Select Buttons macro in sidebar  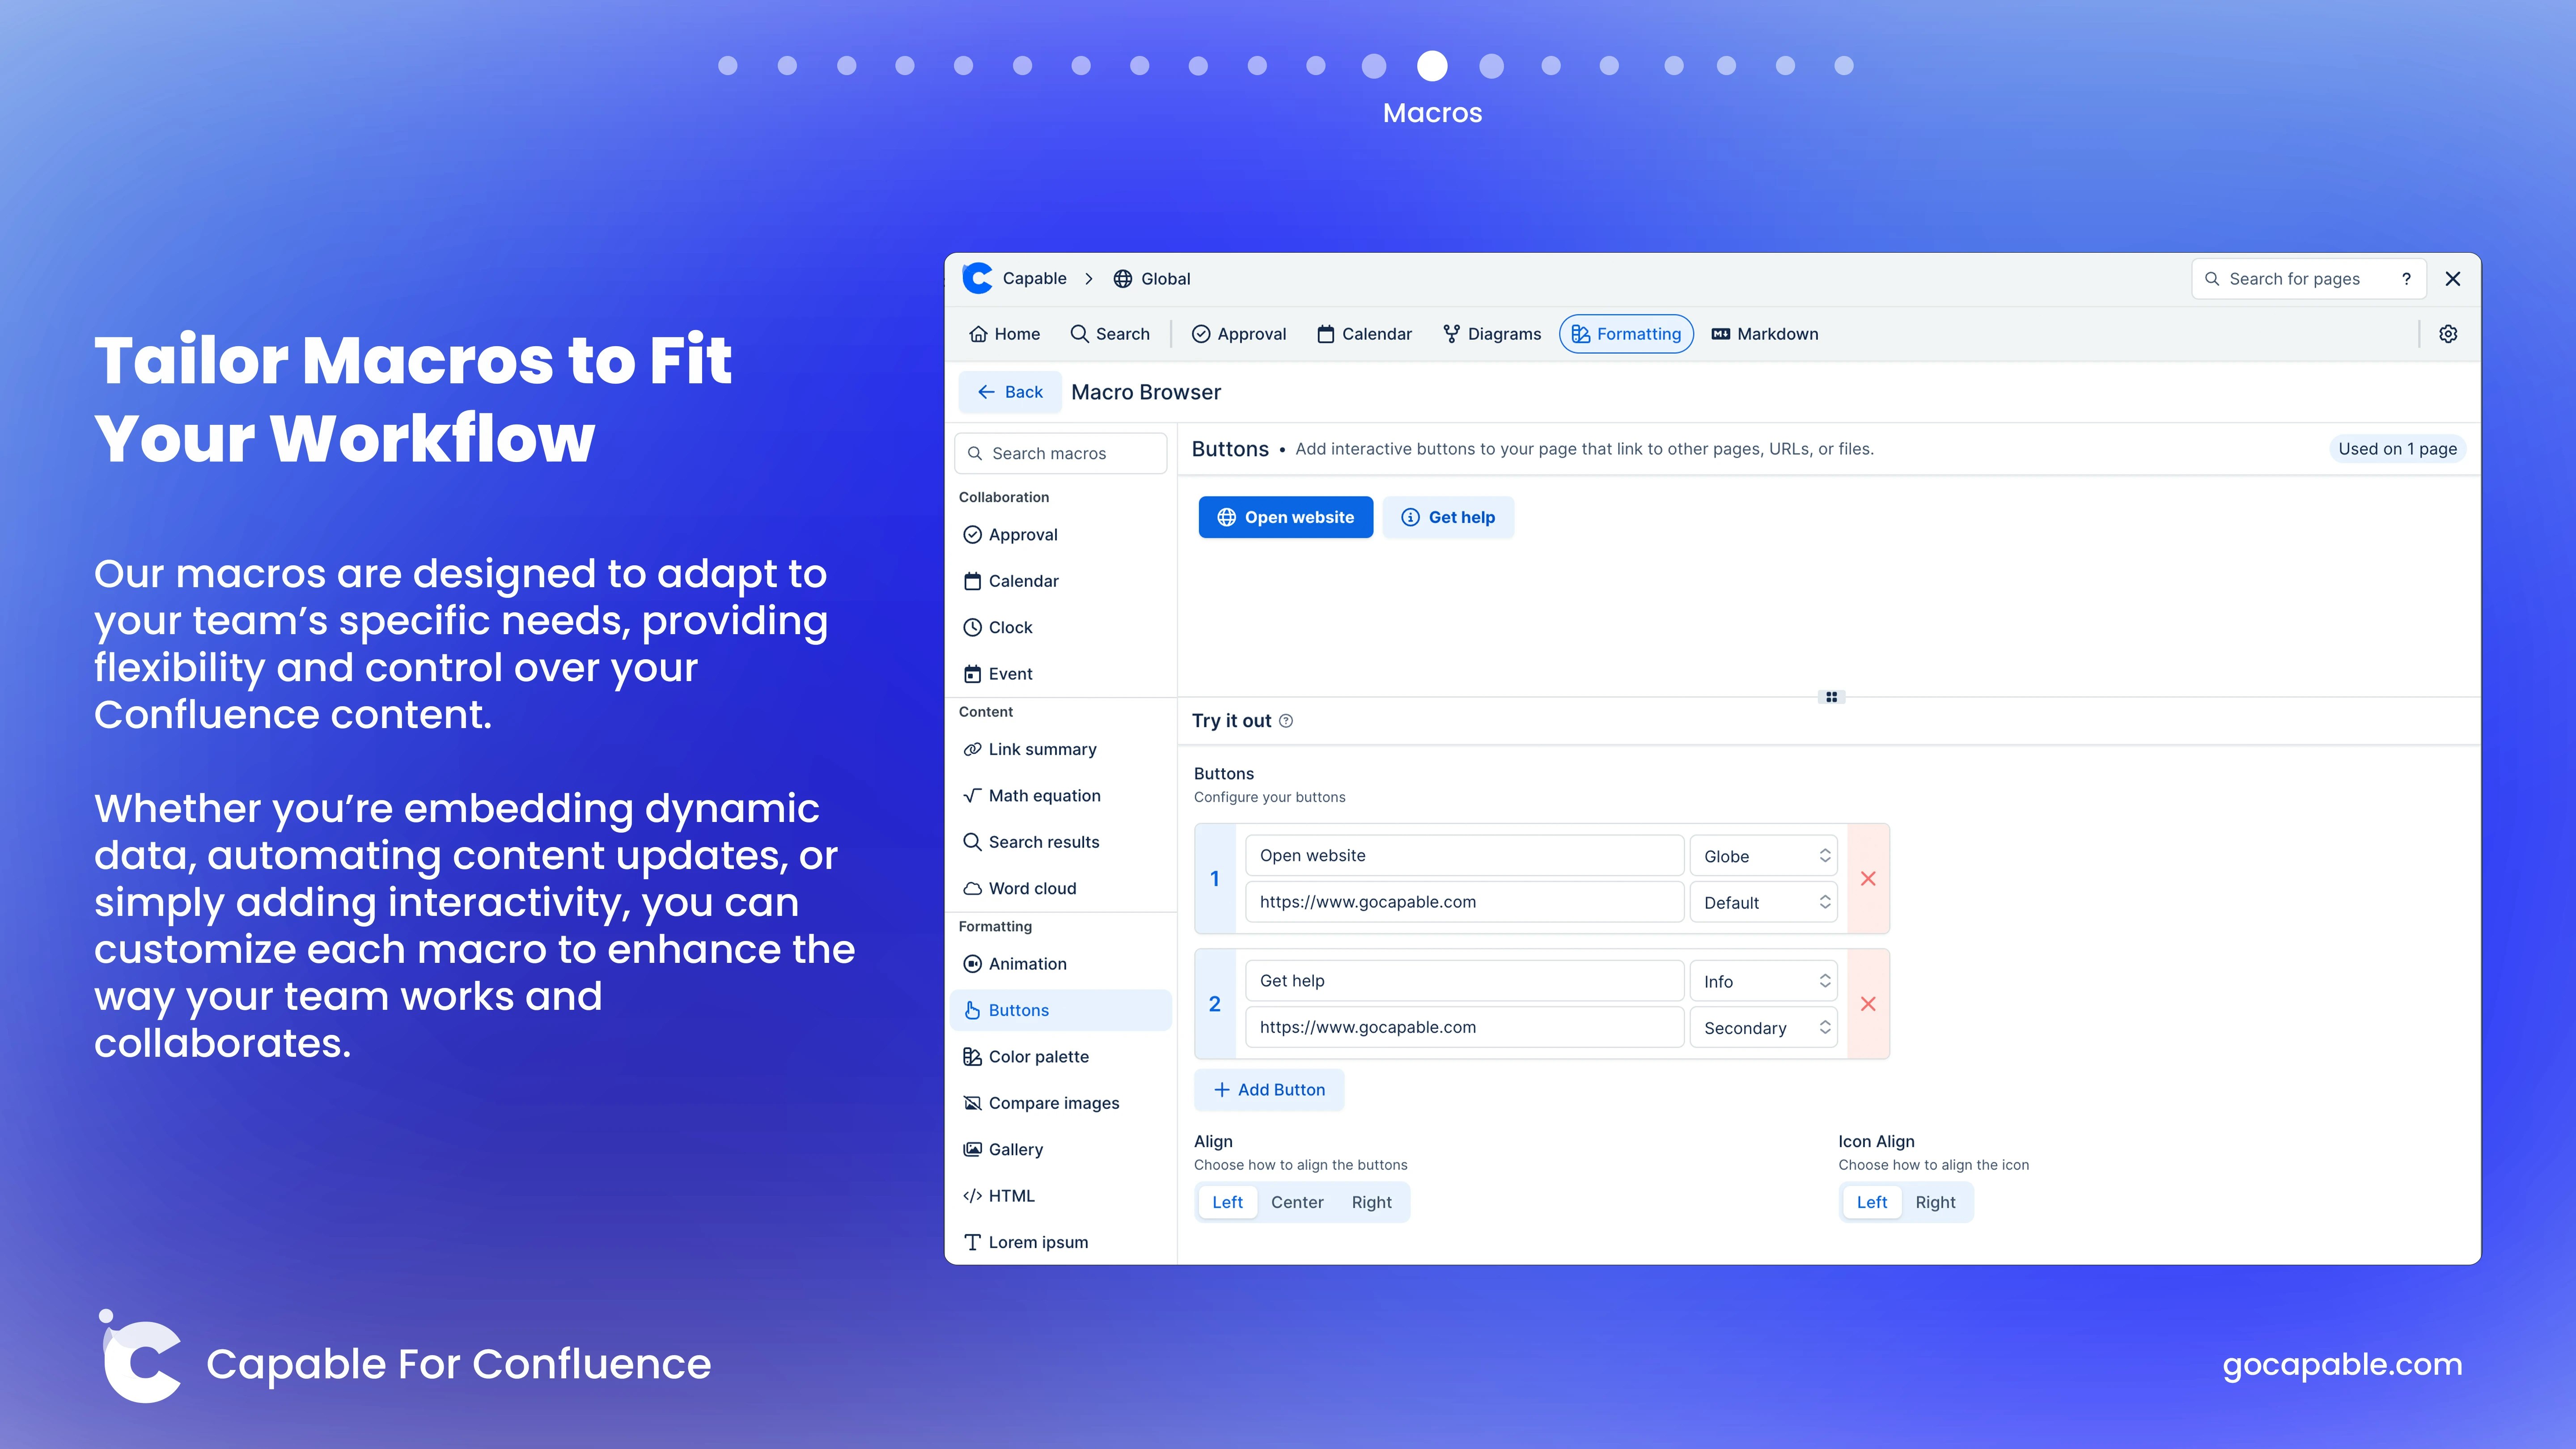pyautogui.click(x=1060, y=1010)
